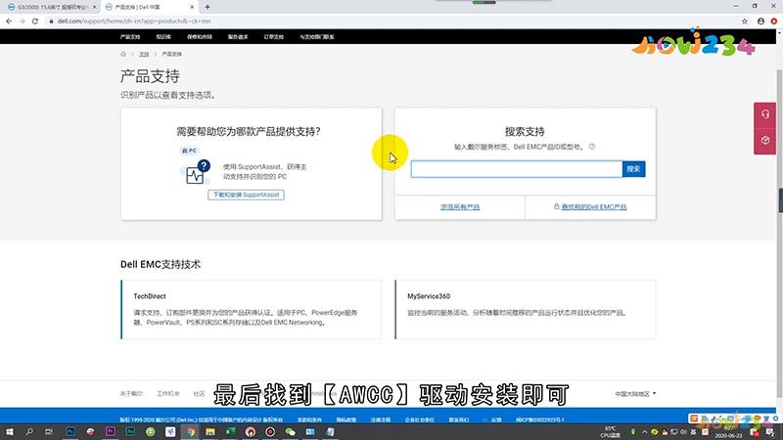Open the 知识库 navigation menu
The image size is (783, 440).
(163, 37)
